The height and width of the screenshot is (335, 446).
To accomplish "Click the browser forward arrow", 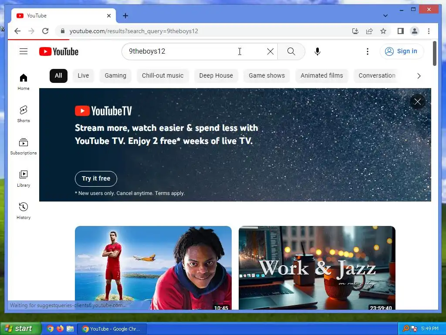I will click(31, 31).
